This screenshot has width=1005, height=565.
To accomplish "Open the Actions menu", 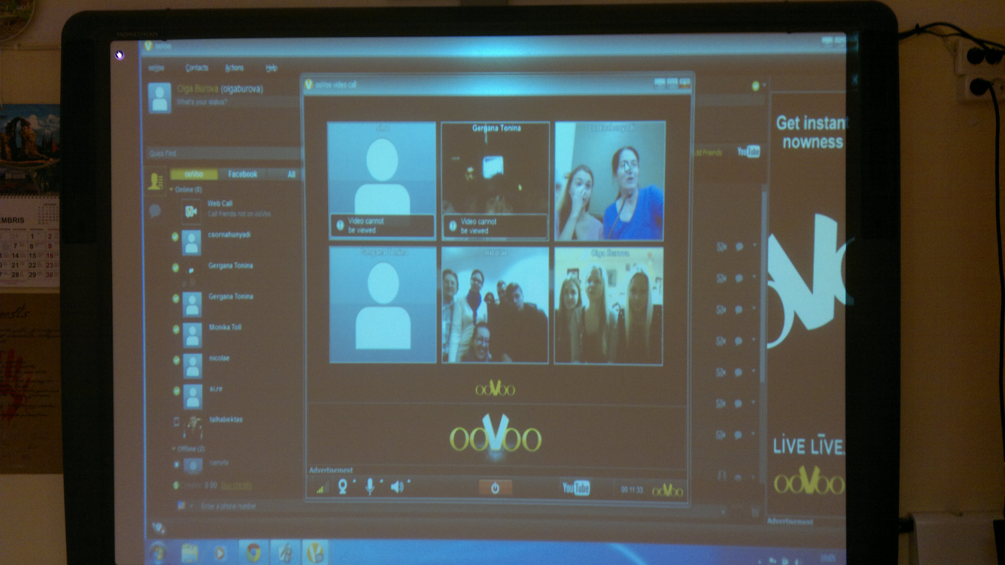I will point(234,68).
